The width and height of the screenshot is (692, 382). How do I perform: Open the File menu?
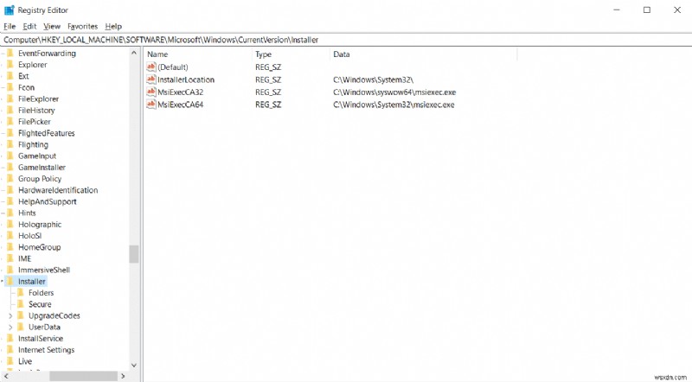(10, 27)
